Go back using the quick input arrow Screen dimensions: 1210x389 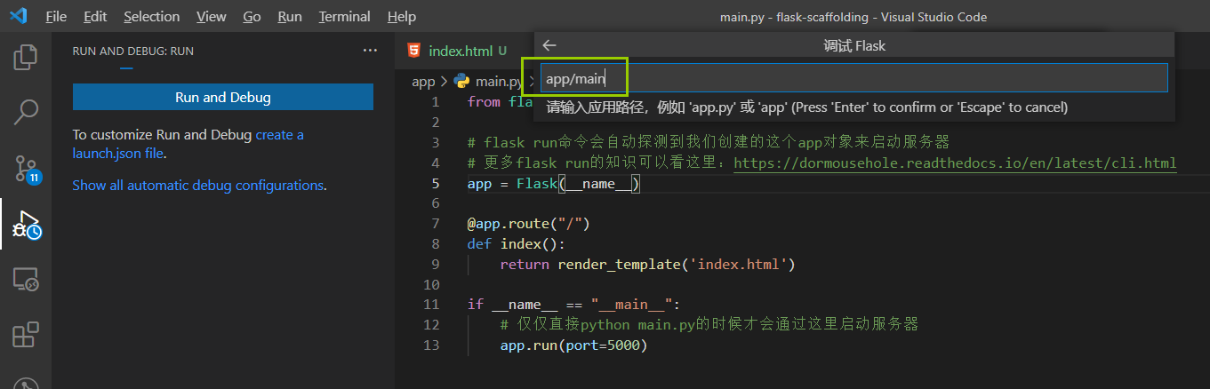coord(549,45)
